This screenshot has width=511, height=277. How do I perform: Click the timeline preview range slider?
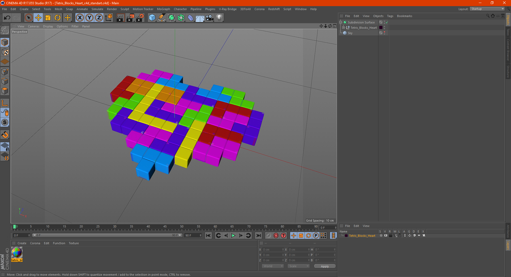[107, 235]
